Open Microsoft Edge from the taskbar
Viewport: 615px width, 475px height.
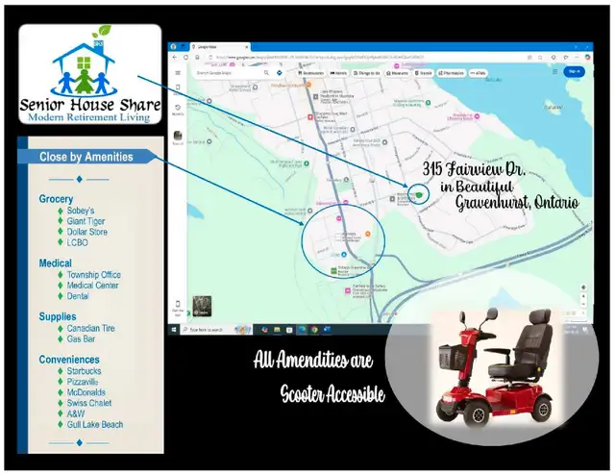(x=302, y=330)
